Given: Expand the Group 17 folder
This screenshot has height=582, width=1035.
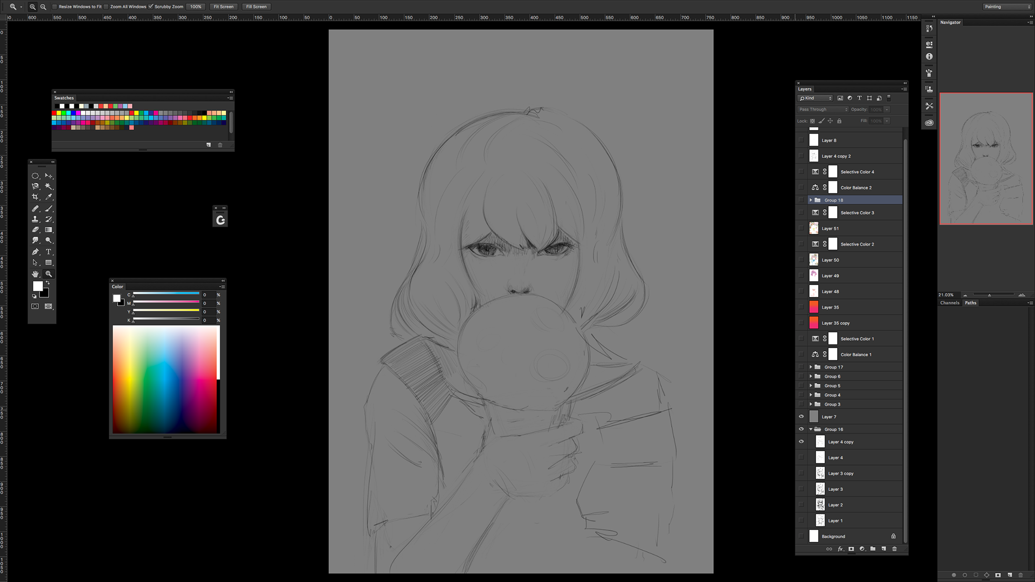Looking at the screenshot, I should [x=811, y=367].
